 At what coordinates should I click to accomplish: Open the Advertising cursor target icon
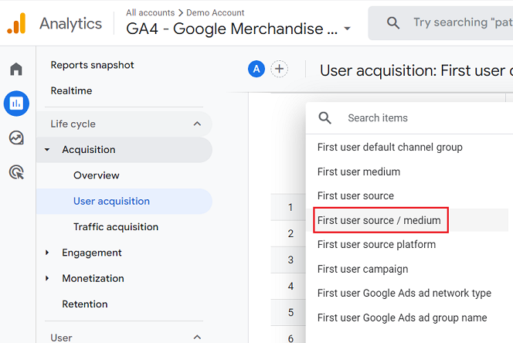(x=16, y=172)
